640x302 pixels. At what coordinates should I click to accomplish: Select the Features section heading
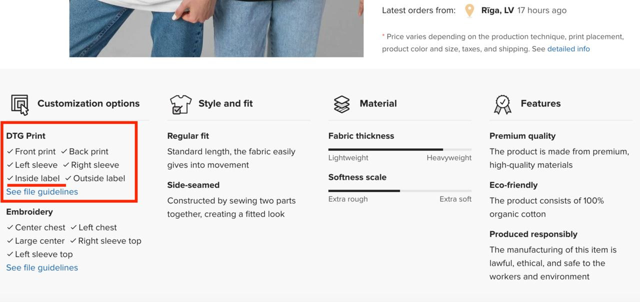point(540,103)
